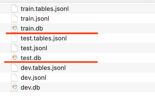The height and width of the screenshot is (101, 155).
Task: Select the dev.db filename text
Action: point(30,88)
